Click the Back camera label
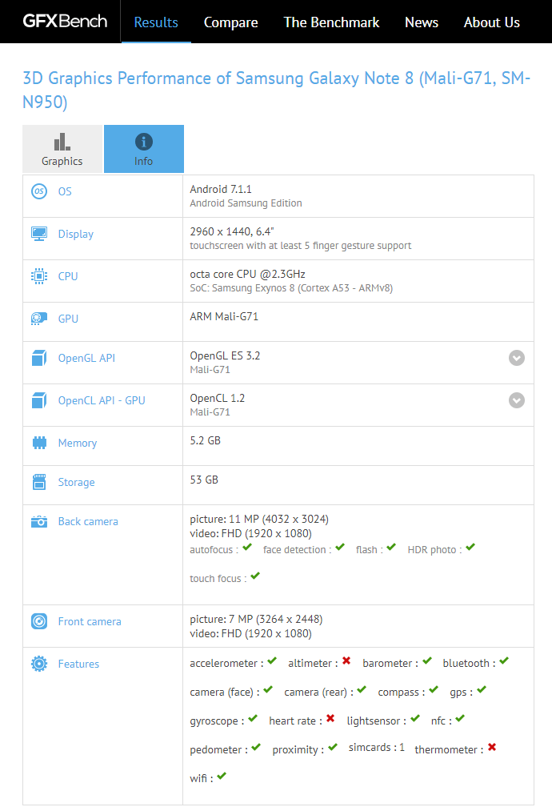Screen dimensions: 552x807 pyautogui.click(x=88, y=521)
